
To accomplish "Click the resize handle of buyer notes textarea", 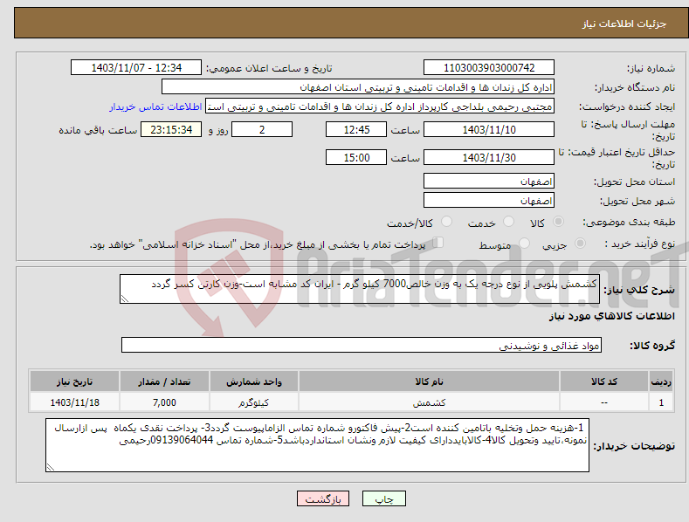I will tap(50, 468).
